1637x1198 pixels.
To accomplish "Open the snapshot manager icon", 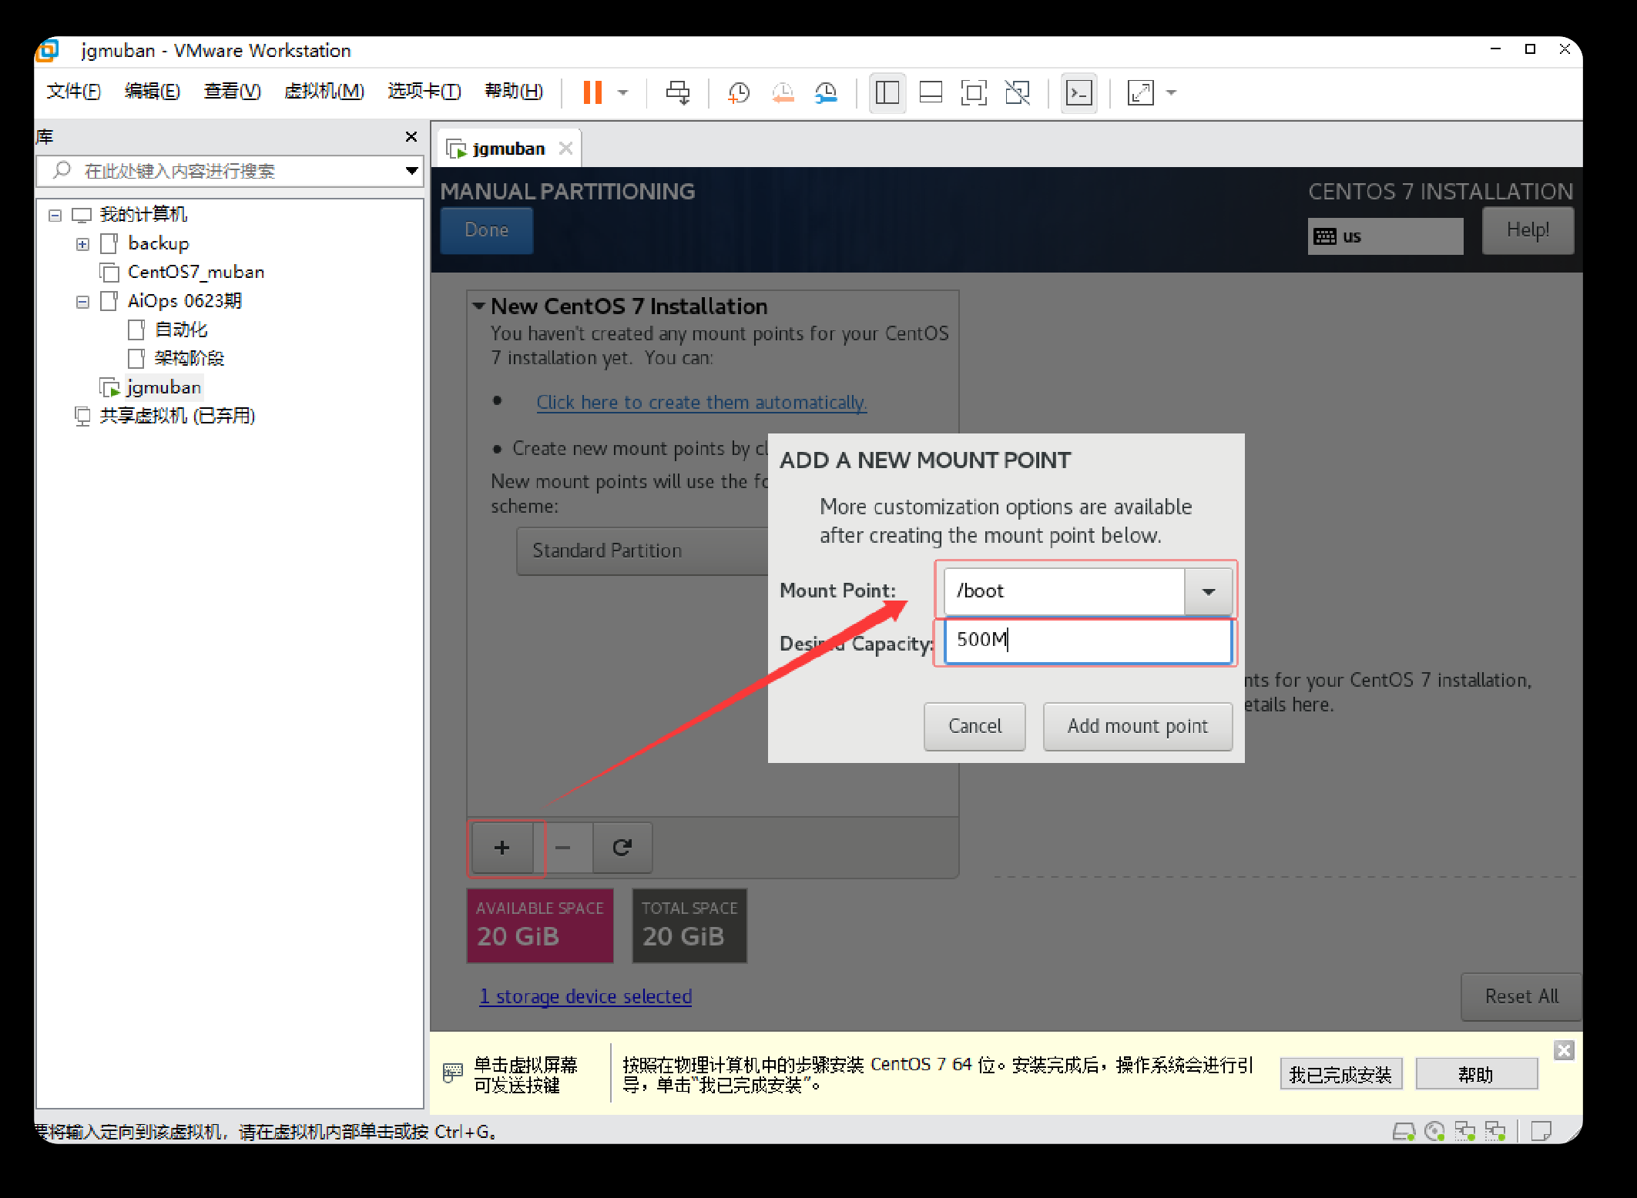I will [826, 93].
